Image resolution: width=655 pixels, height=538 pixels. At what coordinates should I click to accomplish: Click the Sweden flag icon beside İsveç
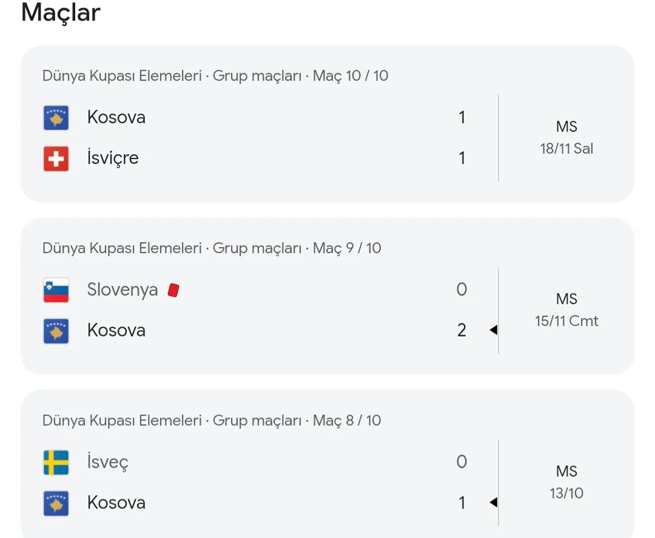tap(56, 462)
